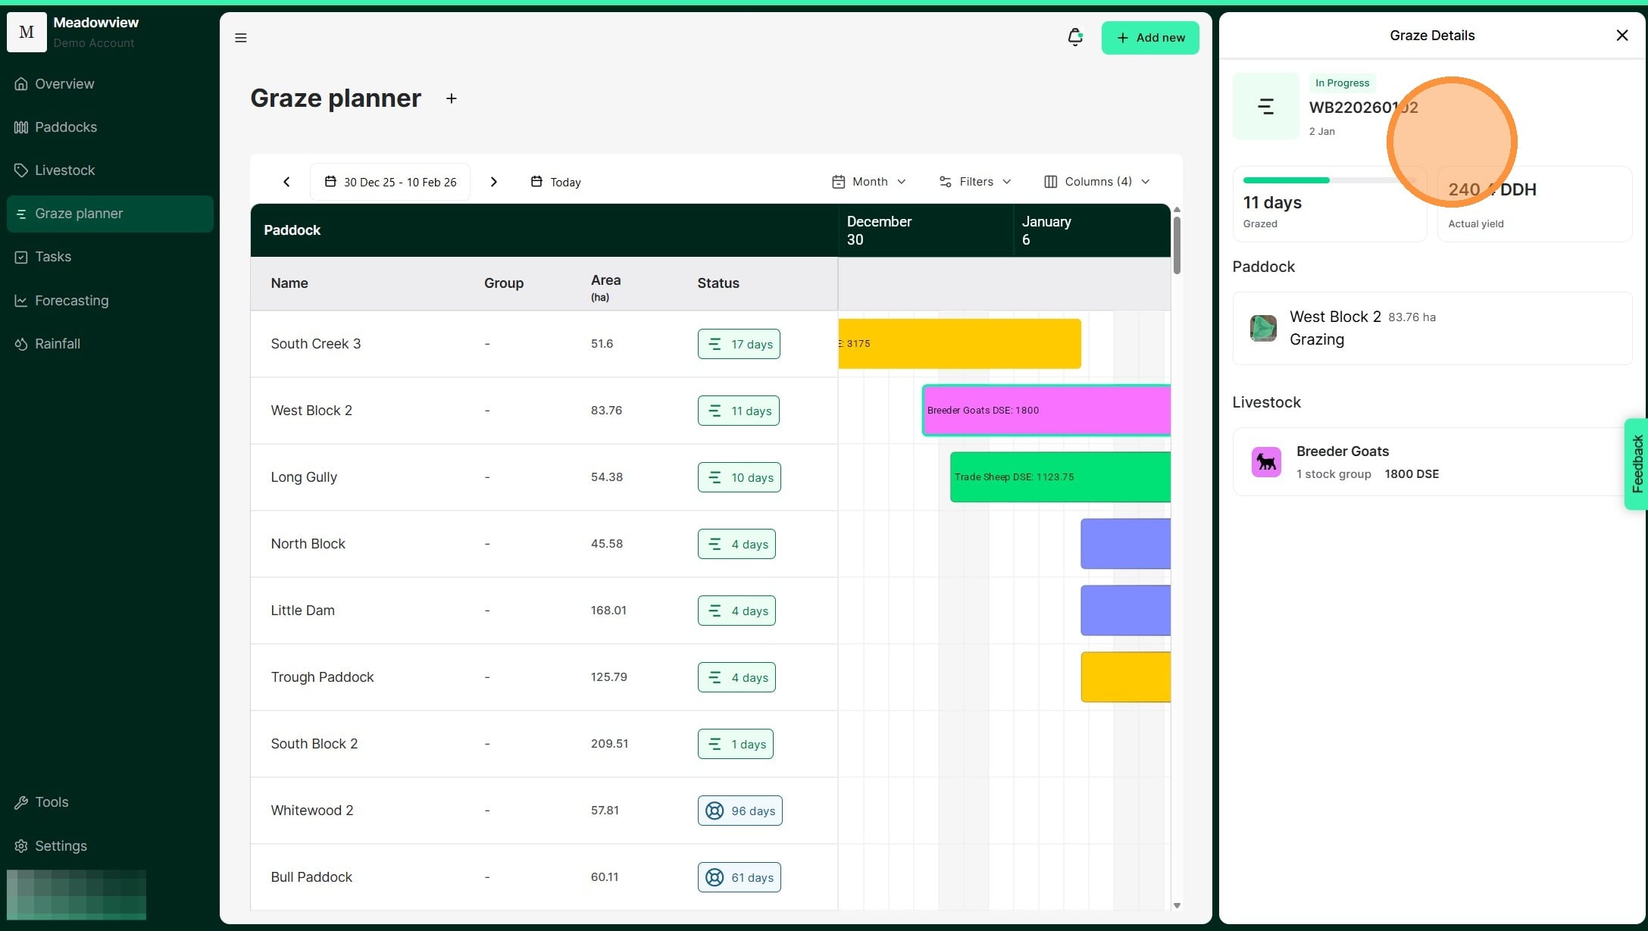Screen dimensions: 1648x931
Task: Open the Rainfall sidebar item
Action: click(x=57, y=344)
